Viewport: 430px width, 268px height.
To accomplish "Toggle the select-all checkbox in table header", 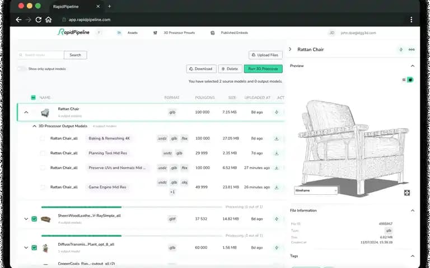I will coord(34,98).
